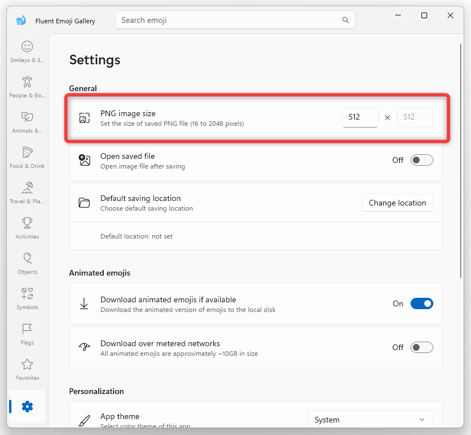Click the Open saved file icon
The width and height of the screenshot is (471, 435).
(84, 160)
